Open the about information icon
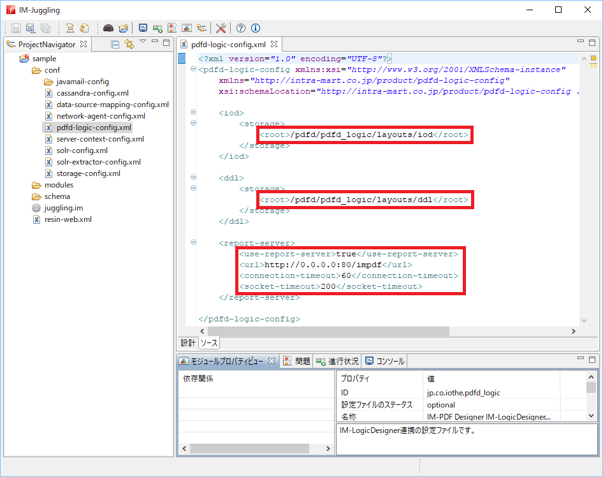Screen dimensions: 603x477 [256, 28]
